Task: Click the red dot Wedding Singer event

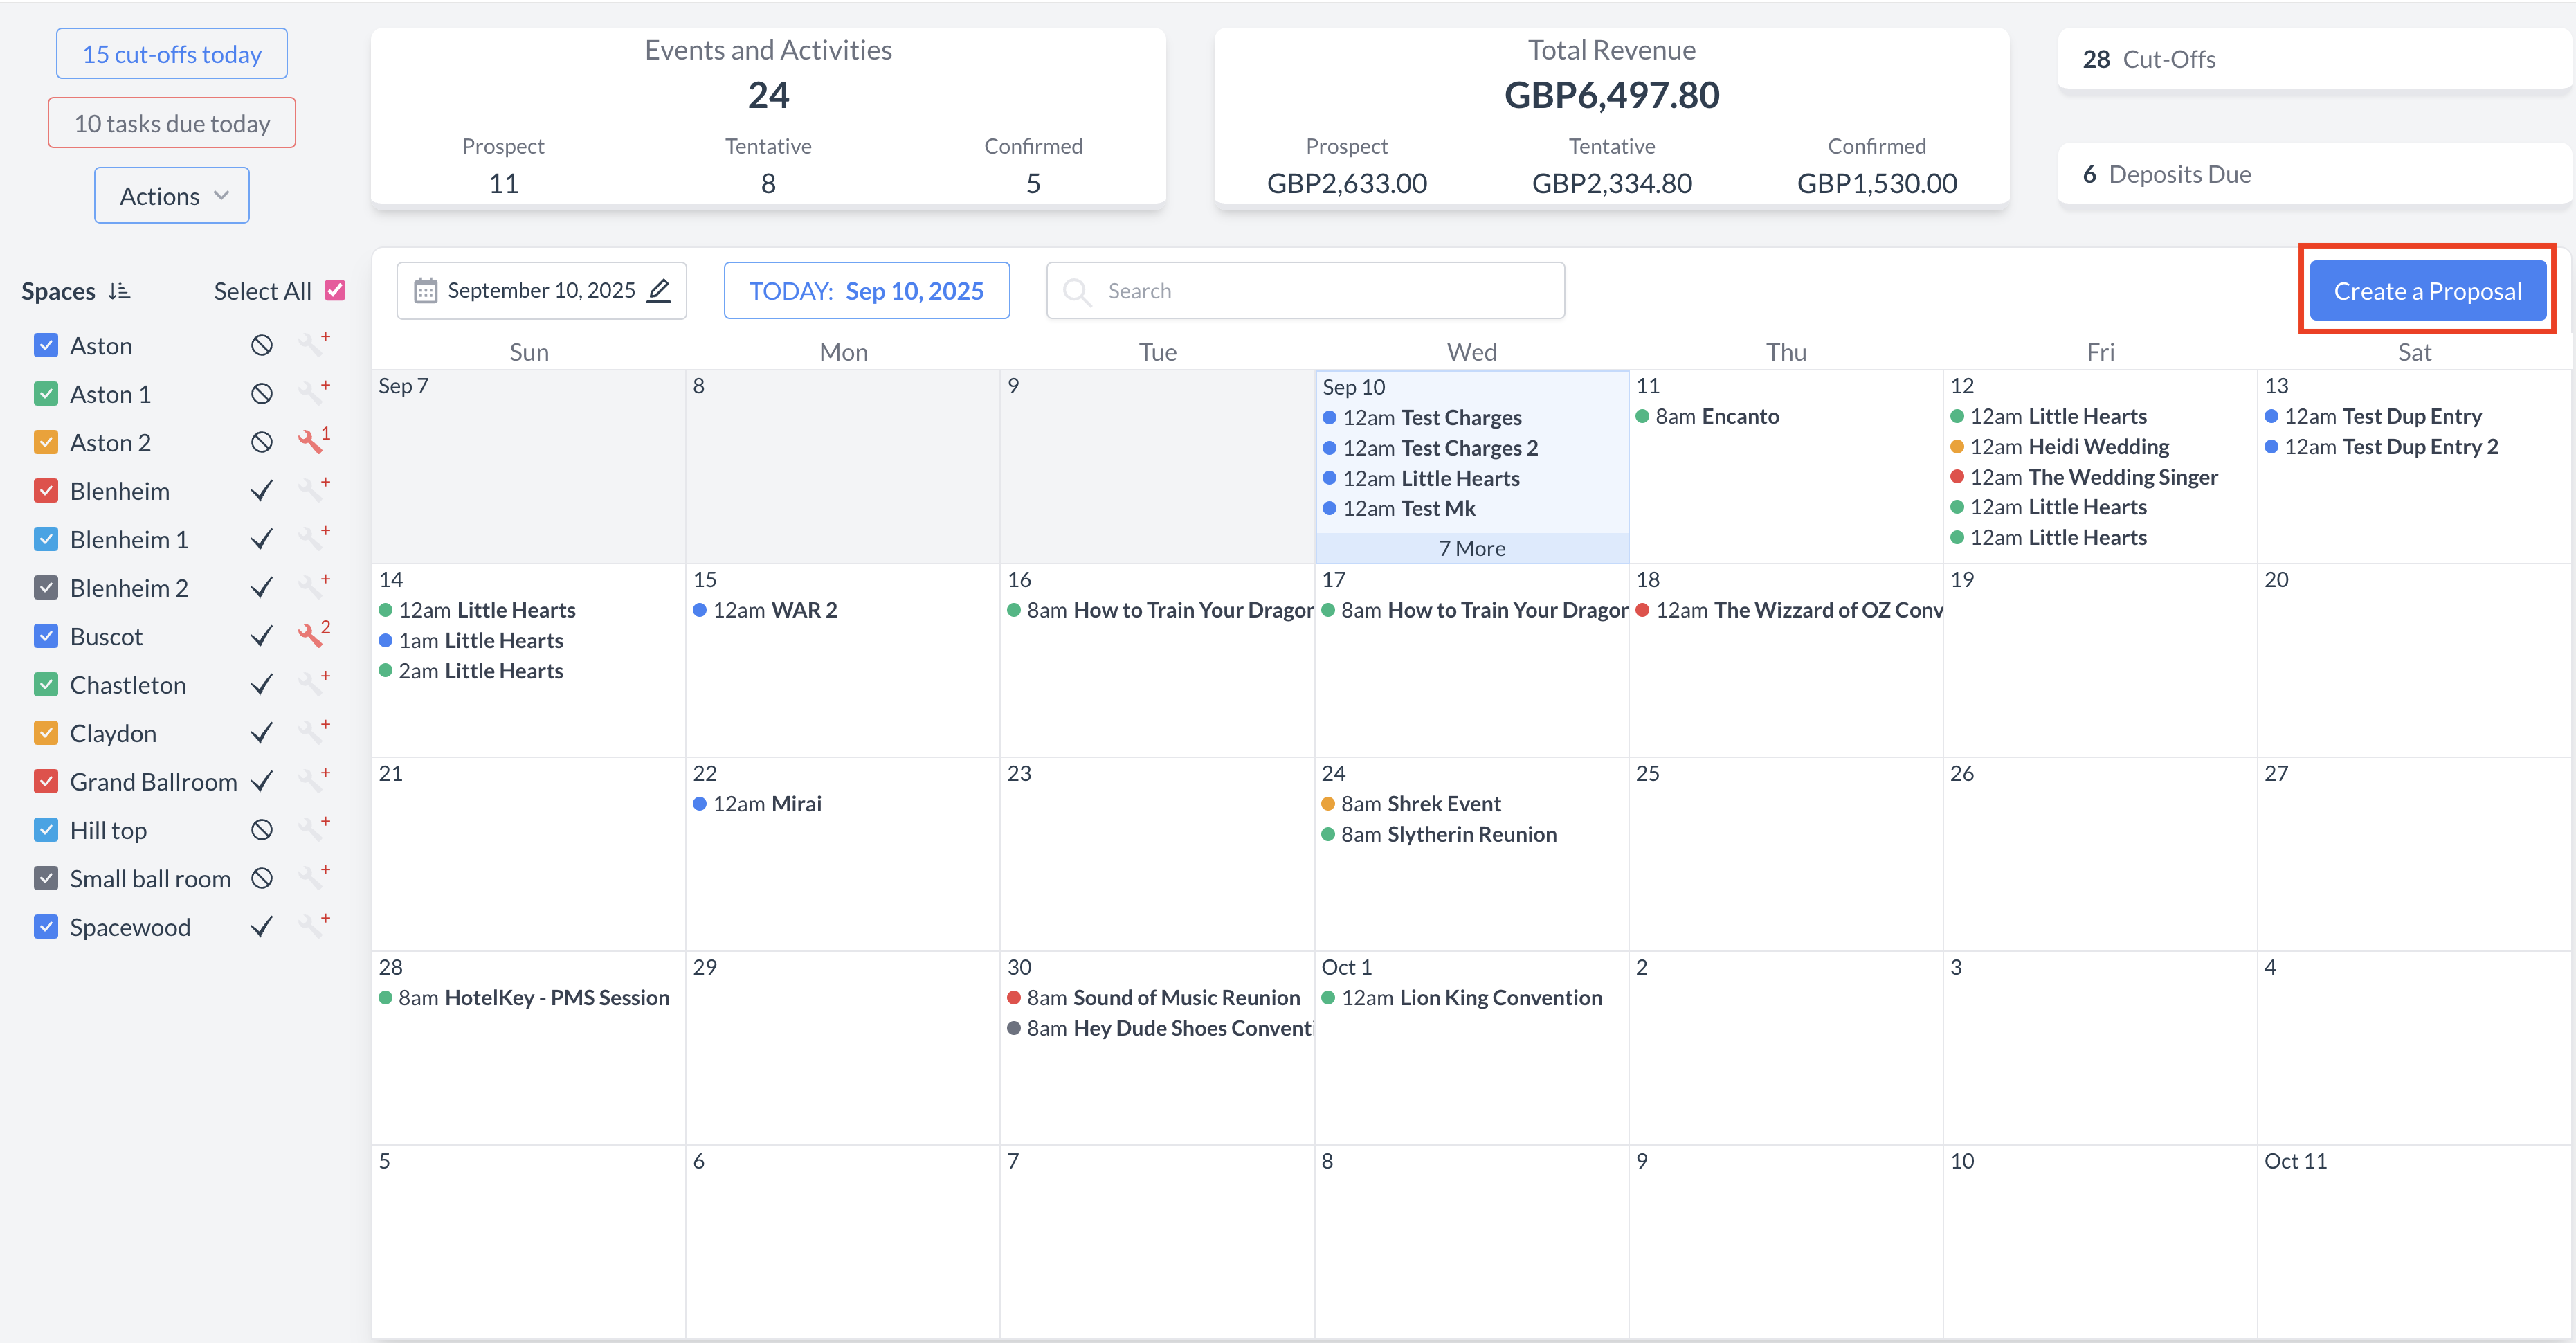Action: pos(2093,477)
